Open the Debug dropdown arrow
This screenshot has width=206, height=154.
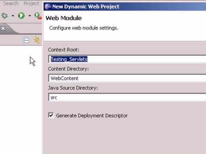click(x=13, y=16)
